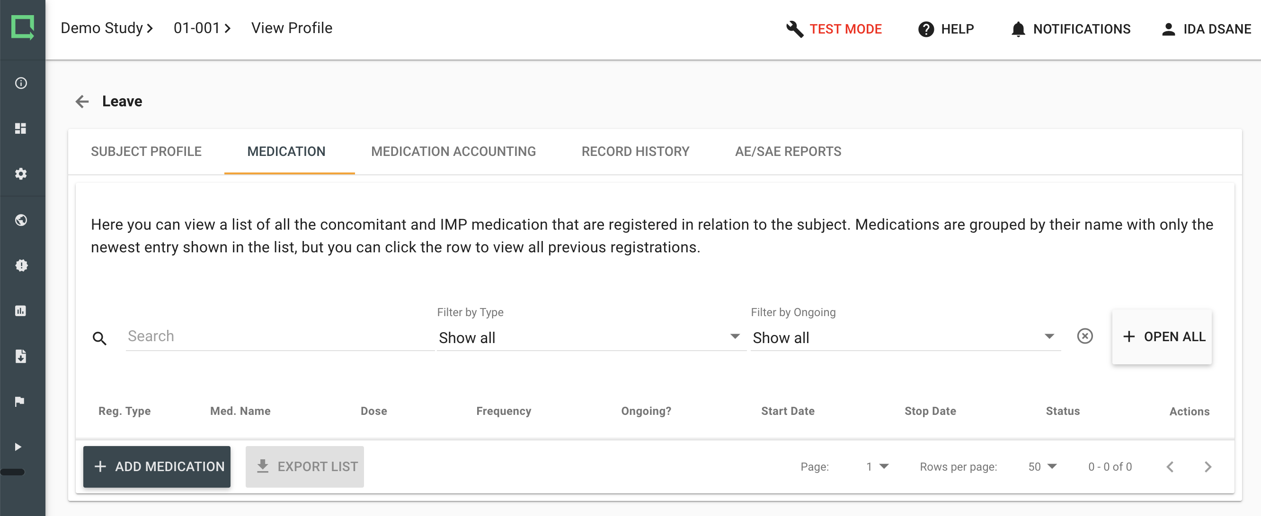Viewport: 1261px width, 516px height.
Task: Open the bar chart reports icon
Action: pos(20,311)
